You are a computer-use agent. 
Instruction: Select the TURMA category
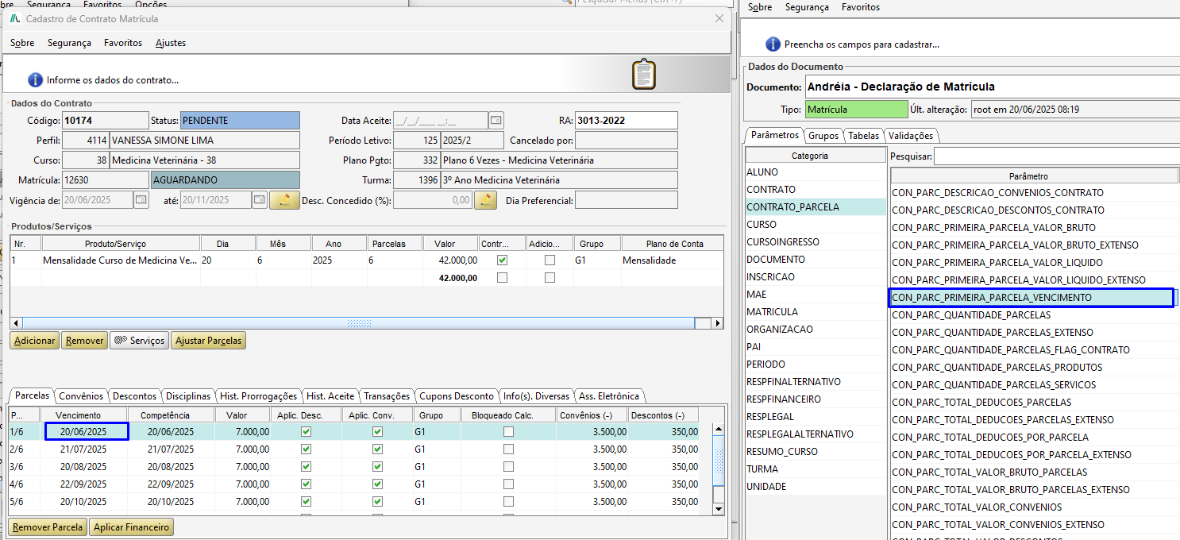click(x=816, y=469)
